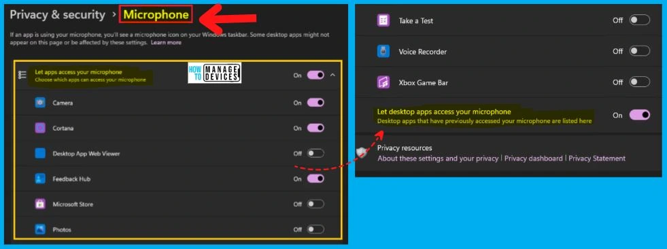Click the Microsoft Store app icon
The width and height of the screenshot is (667, 249).
(x=40, y=204)
